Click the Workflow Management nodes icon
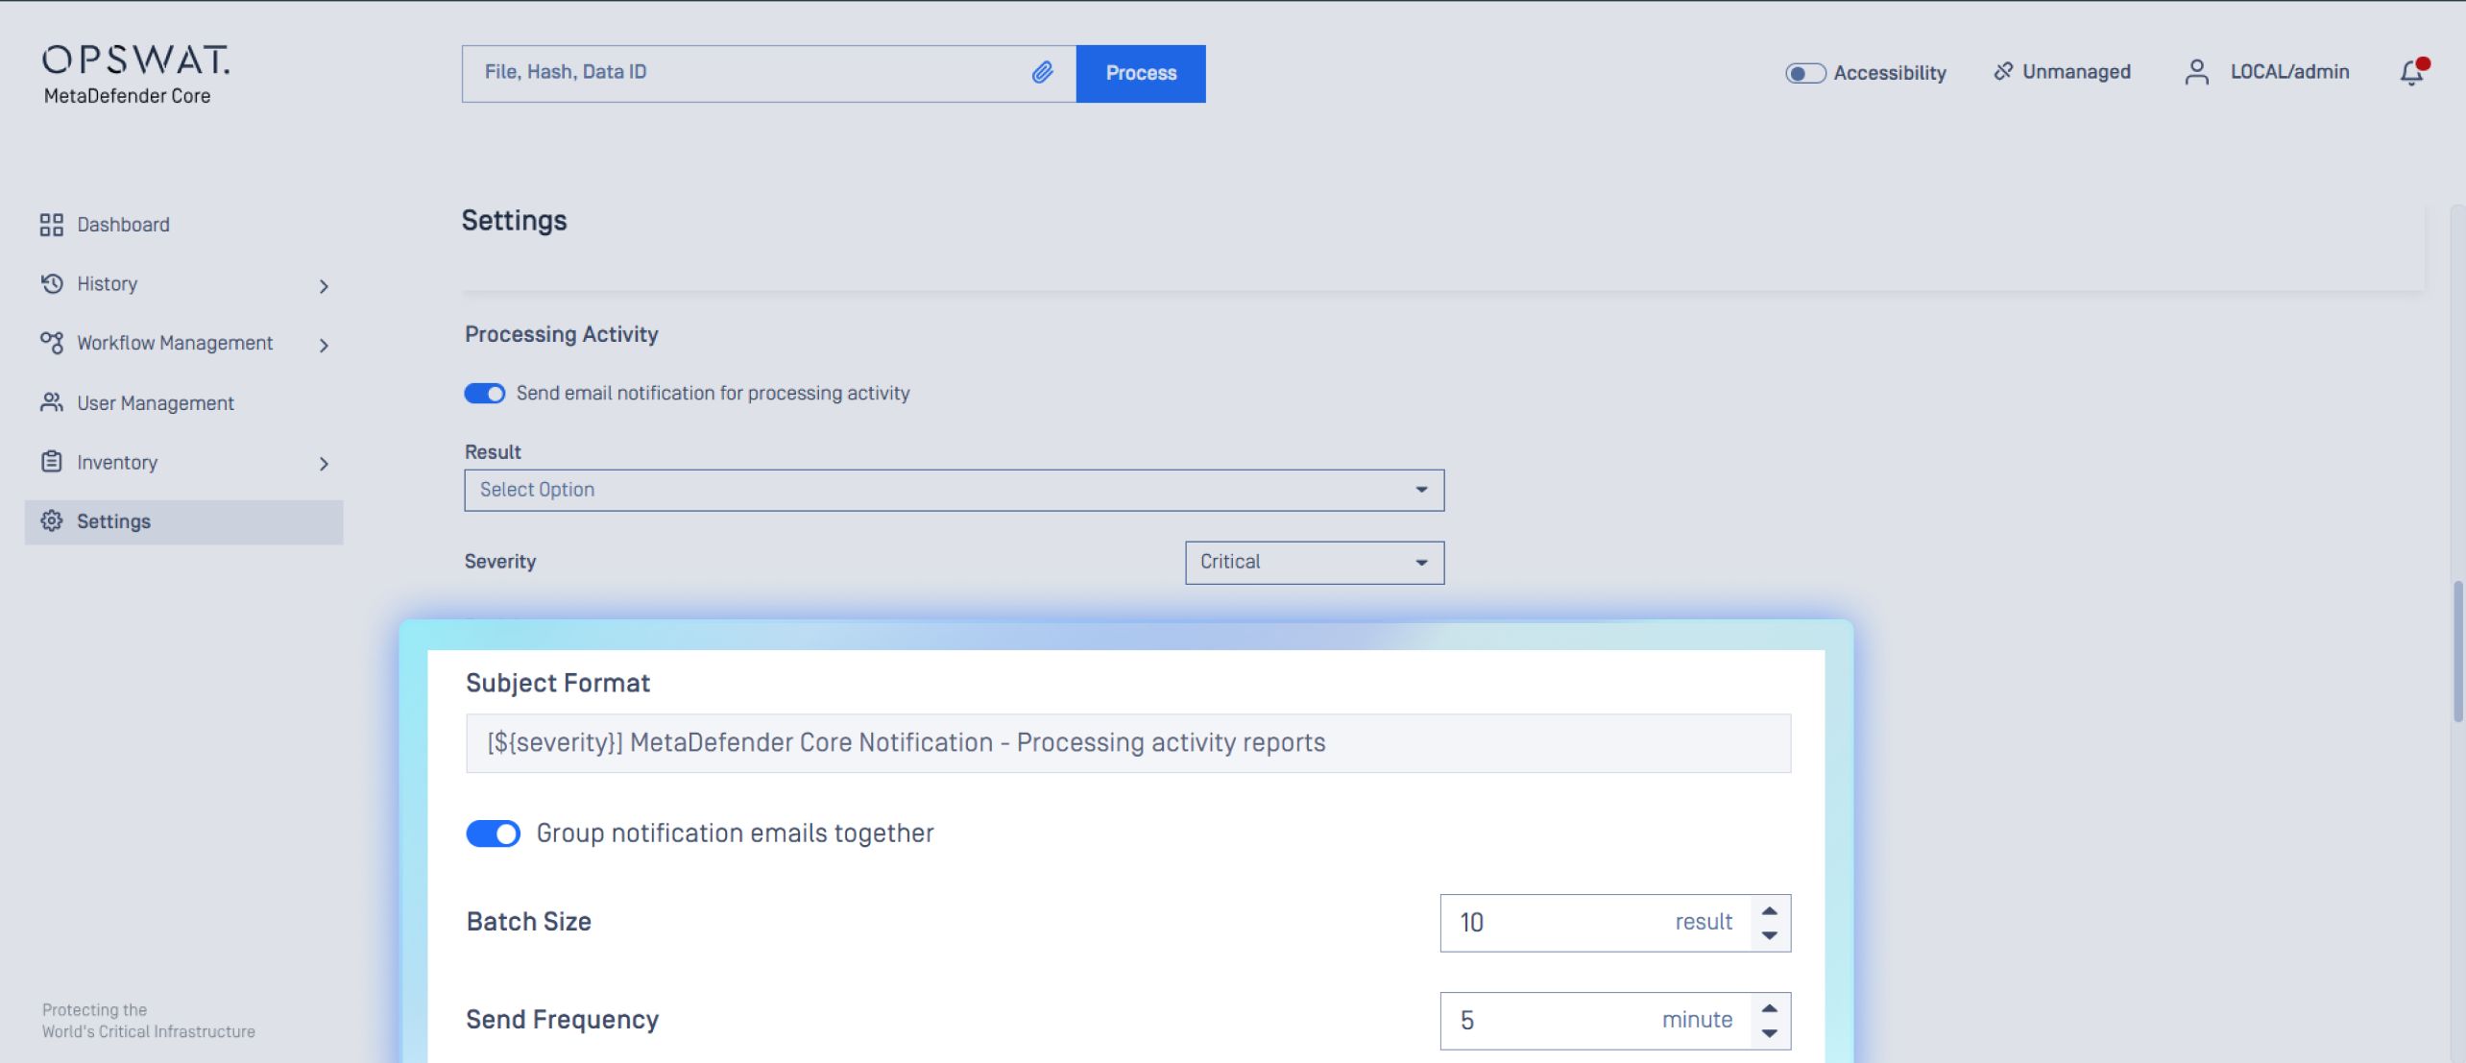Viewport: 2466px width, 1063px height. [52, 343]
